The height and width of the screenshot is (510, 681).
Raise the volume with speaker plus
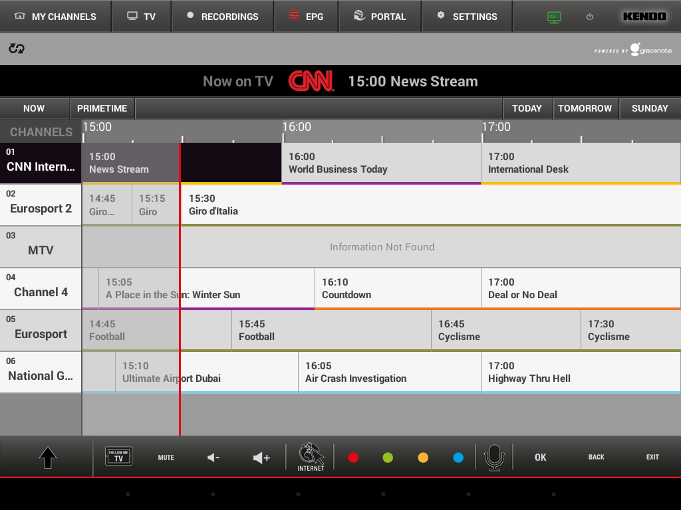click(x=261, y=458)
